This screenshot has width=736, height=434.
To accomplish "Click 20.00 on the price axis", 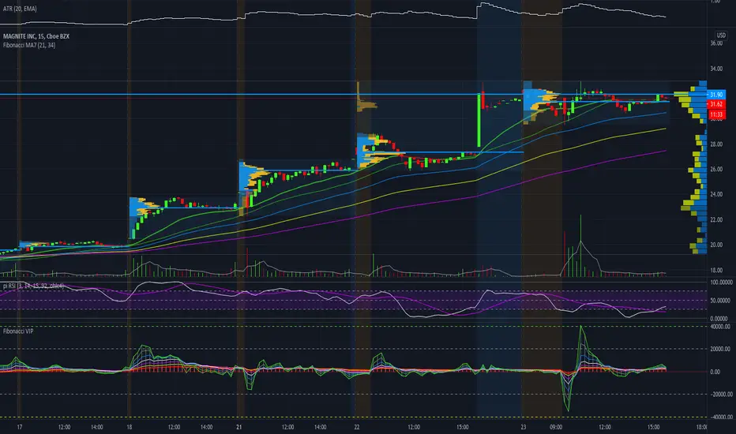I will [x=716, y=245].
